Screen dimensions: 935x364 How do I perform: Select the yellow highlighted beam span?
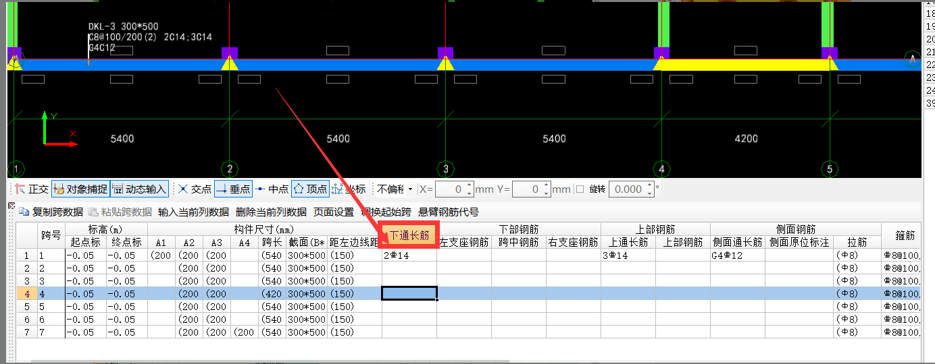click(745, 65)
